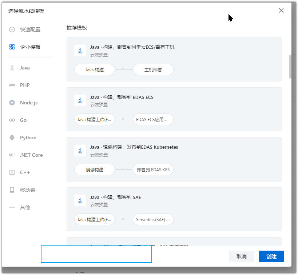
Task: Click Java icon of EDAS ECS template
Action: 80,100
